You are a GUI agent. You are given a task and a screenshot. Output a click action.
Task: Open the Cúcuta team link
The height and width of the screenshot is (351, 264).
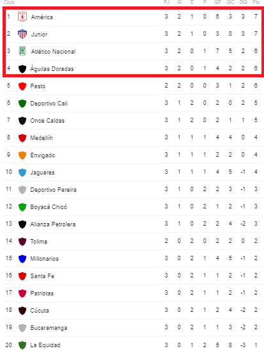(x=40, y=311)
